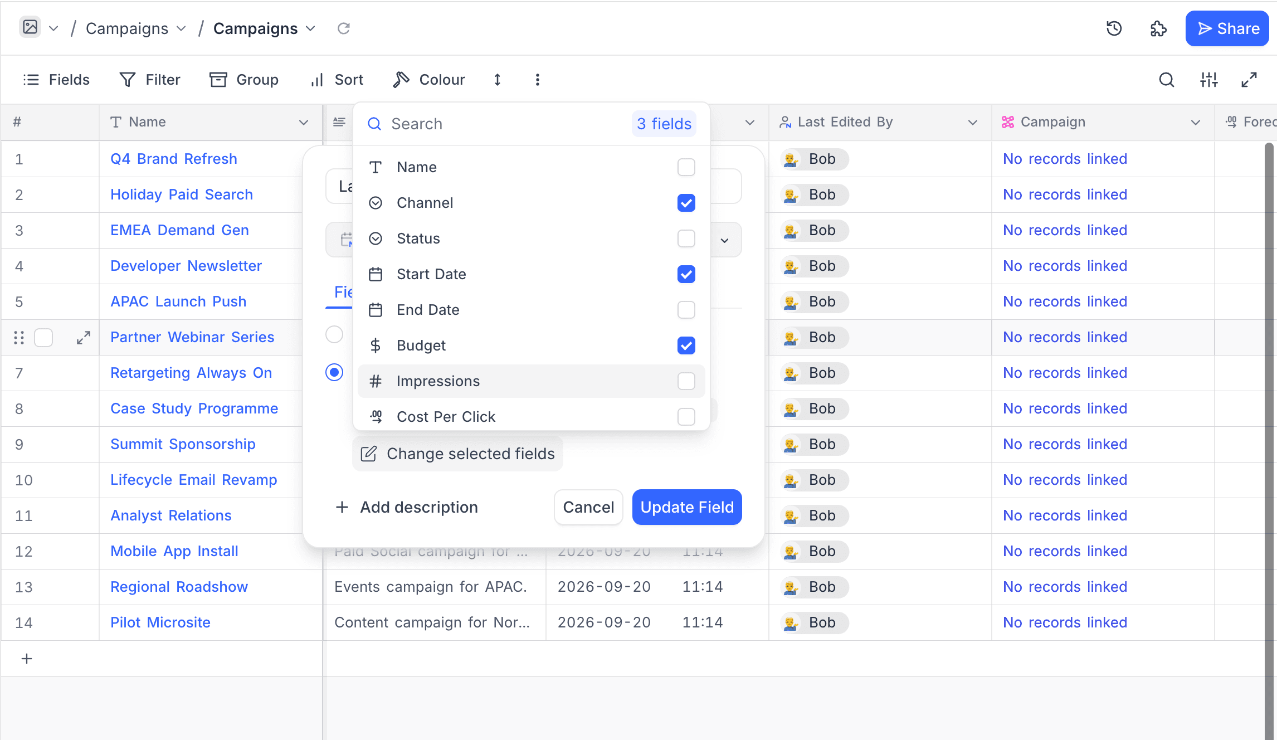The height and width of the screenshot is (740, 1277).
Task: Open the row height arrows icon
Action: (498, 80)
